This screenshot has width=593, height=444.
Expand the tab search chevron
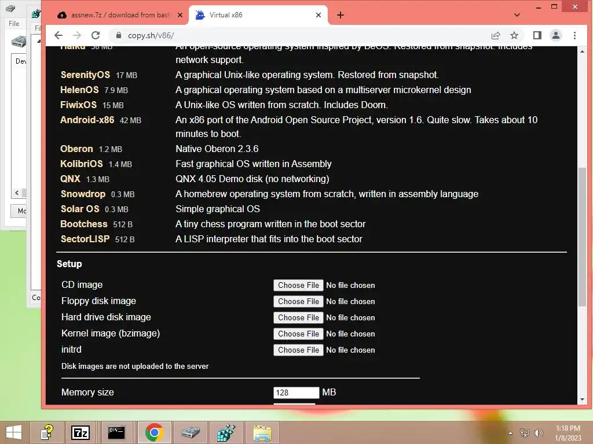(x=517, y=15)
